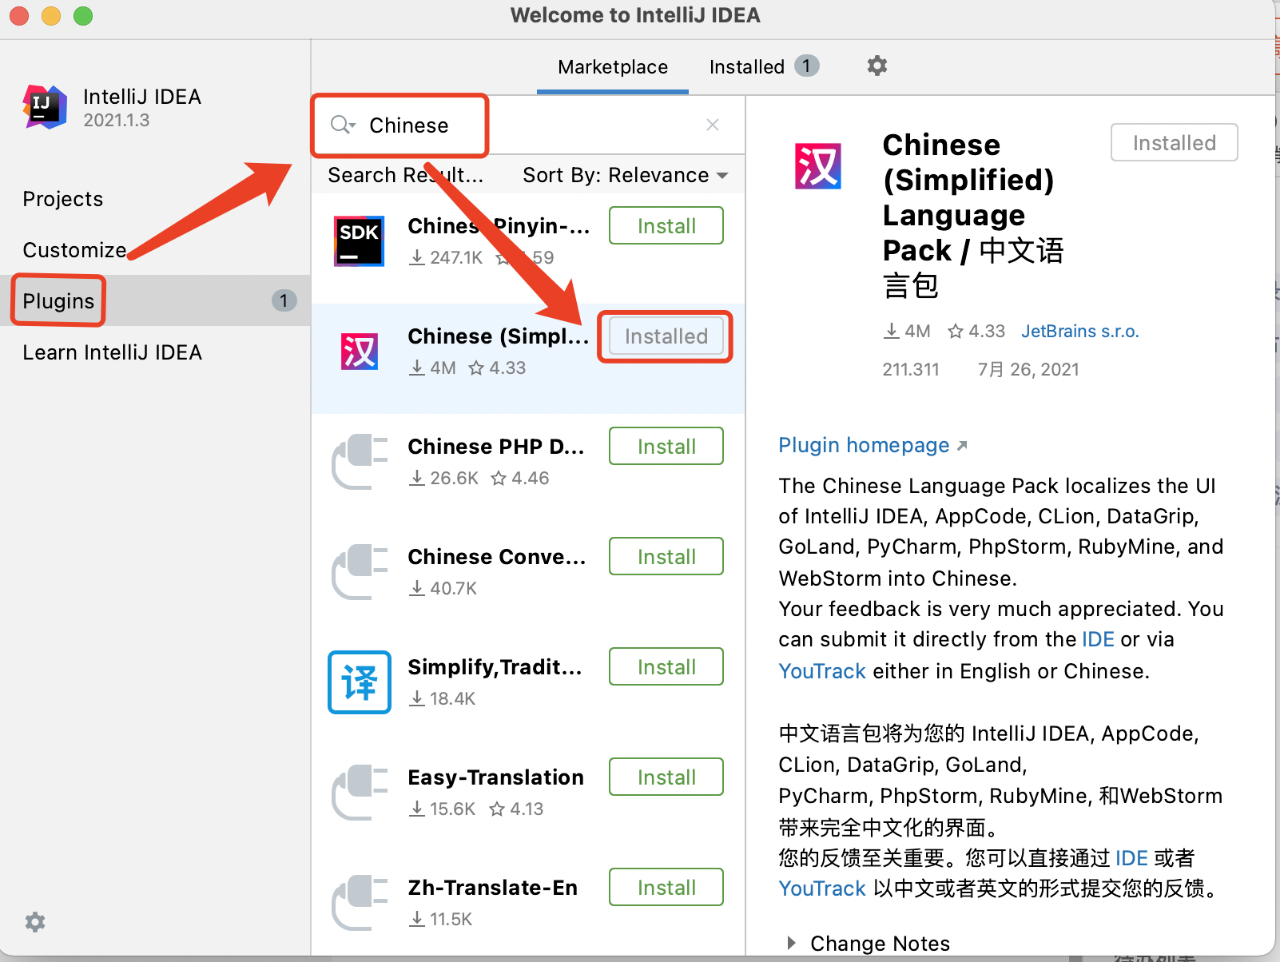The width and height of the screenshot is (1280, 962).
Task: Click the version 211.311 text
Action: (911, 369)
